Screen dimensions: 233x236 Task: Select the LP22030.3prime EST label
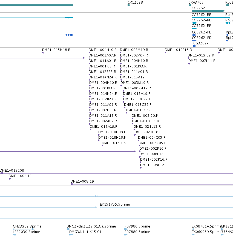point(26,232)
